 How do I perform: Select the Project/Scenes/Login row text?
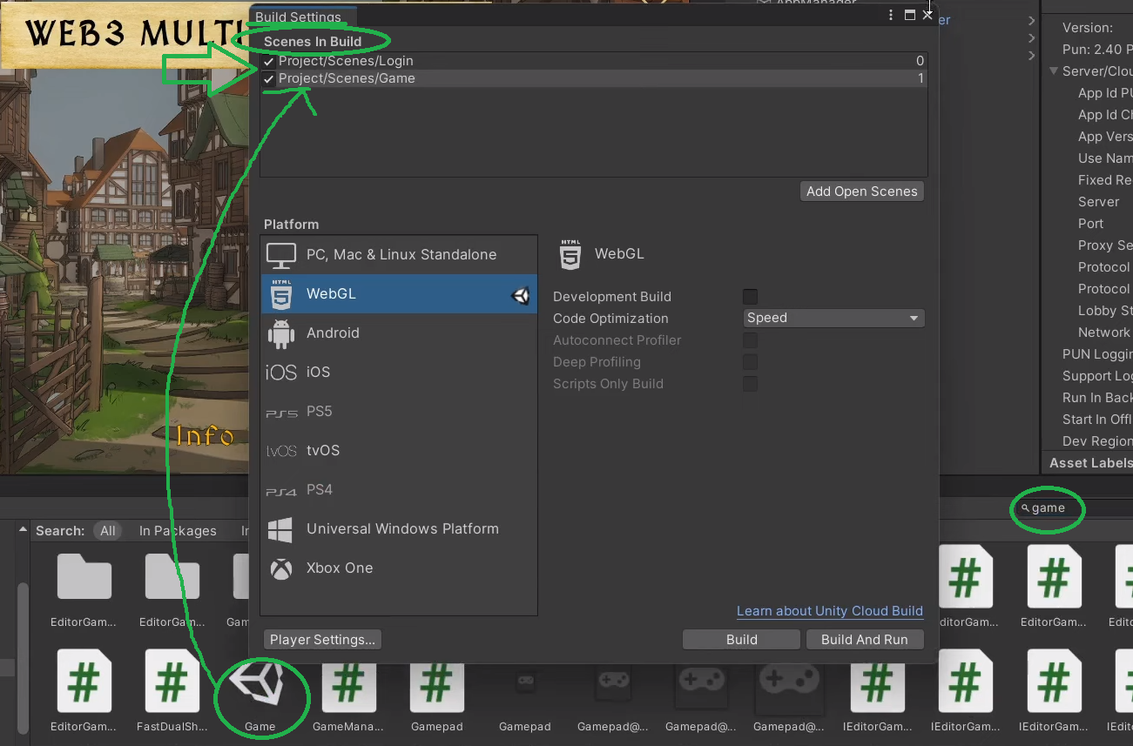(346, 61)
